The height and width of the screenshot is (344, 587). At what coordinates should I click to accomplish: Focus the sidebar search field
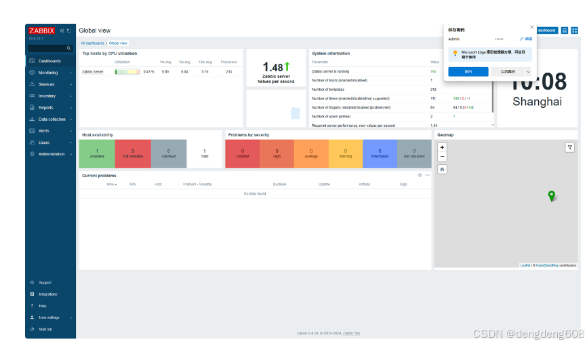click(x=50, y=48)
